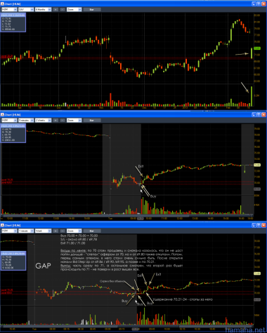Viewport: 267px width, 333px height.
Task: Open the Zoom dropdown in top chart
Action: 74,10
